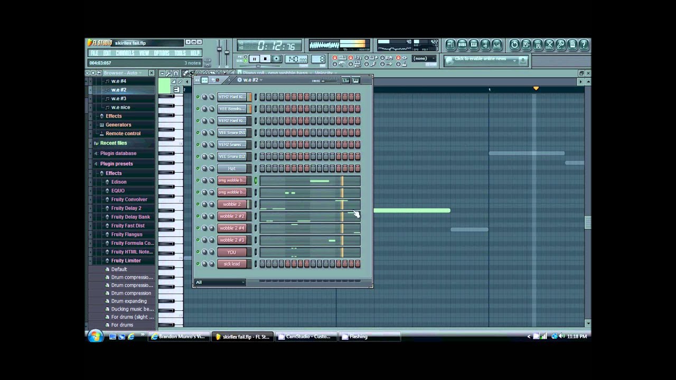The width and height of the screenshot is (676, 380).
Task: Open the CHANNELS menu
Action: coord(125,53)
